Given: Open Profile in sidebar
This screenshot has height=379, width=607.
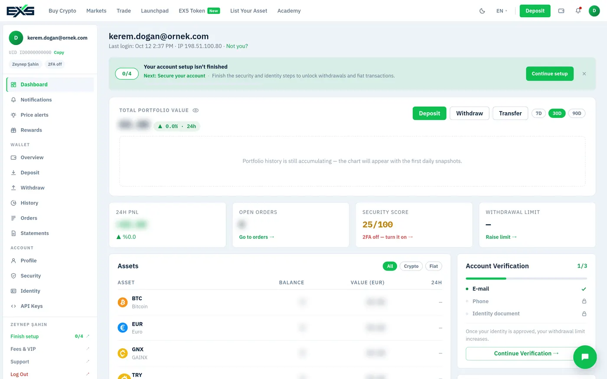Looking at the screenshot, I should 50,260.
